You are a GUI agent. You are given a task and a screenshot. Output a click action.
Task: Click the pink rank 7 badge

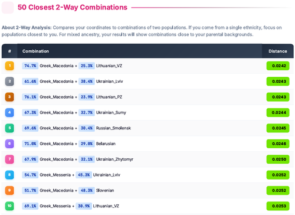coord(9,159)
